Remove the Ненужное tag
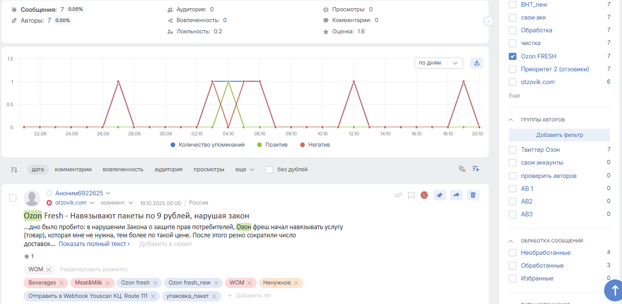 click(x=297, y=283)
